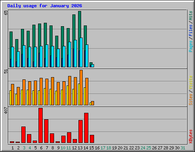
Task: Click the small cyan Pages bar for day 15
Action: pos(93,66)
